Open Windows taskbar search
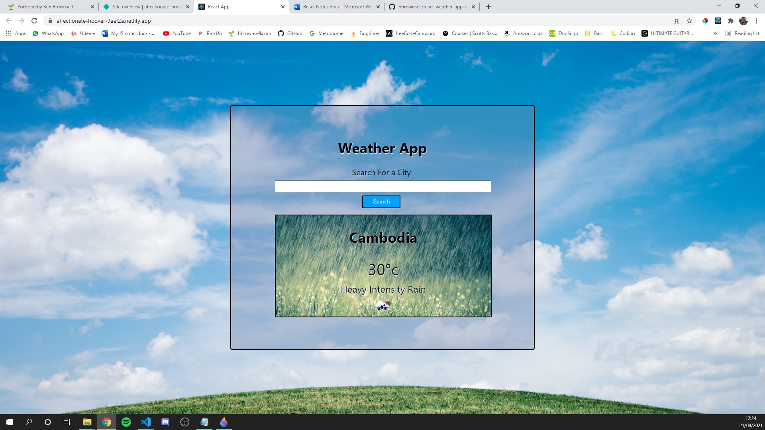 coord(29,422)
